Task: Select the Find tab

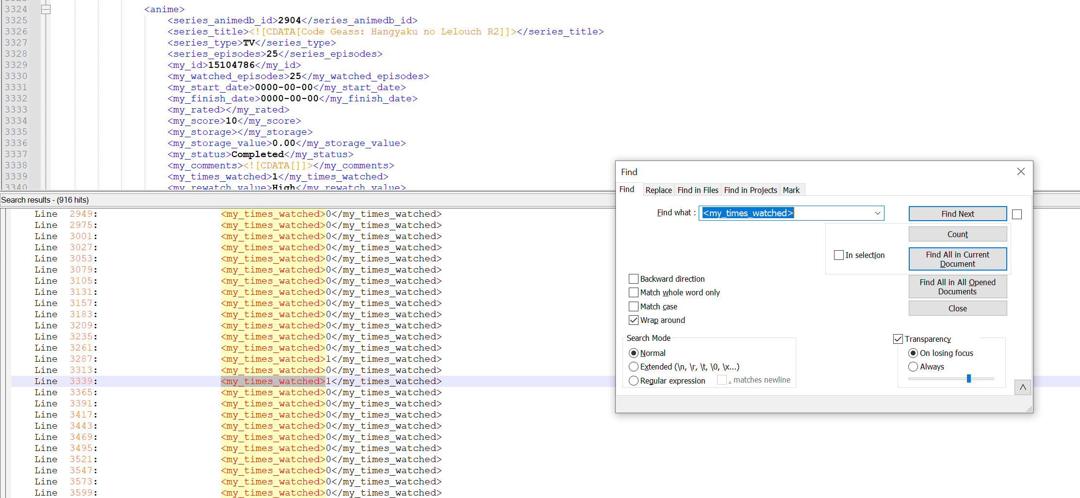Action: click(x=627, y=189)
